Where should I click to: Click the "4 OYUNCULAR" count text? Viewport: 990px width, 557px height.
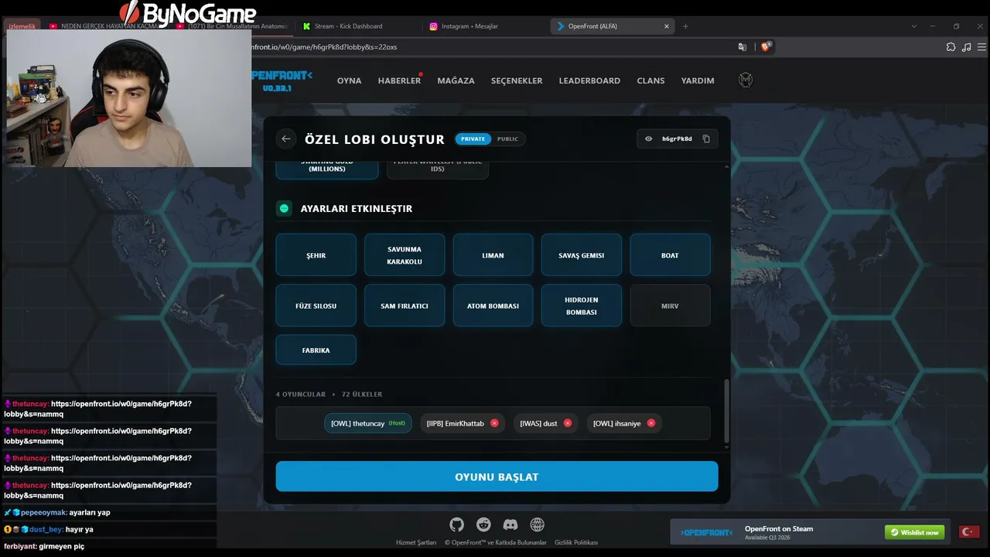point(301,394)
